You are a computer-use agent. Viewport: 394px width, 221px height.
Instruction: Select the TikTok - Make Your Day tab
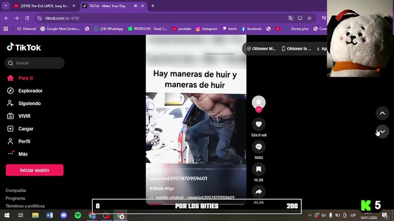tap(107, 6)
